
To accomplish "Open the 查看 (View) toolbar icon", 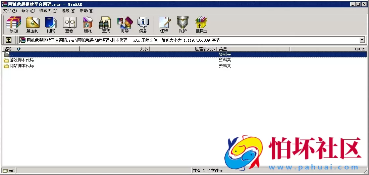I will pos(69,25).
